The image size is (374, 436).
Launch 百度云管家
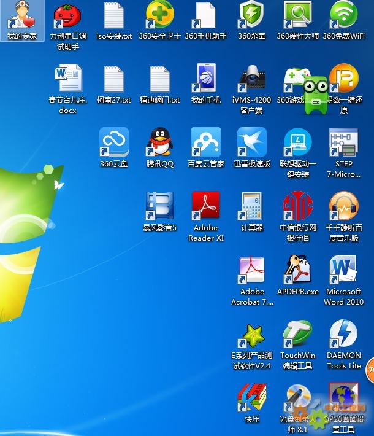click(206, 142)
